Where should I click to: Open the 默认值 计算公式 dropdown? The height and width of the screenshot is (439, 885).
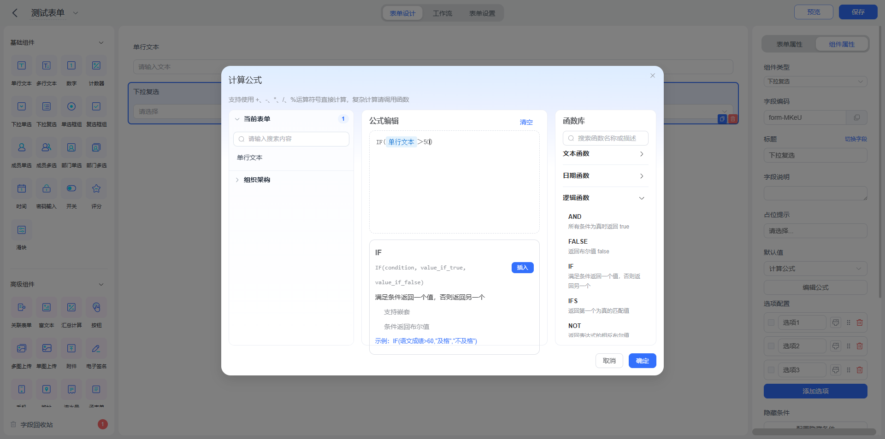tap(815, 269)
